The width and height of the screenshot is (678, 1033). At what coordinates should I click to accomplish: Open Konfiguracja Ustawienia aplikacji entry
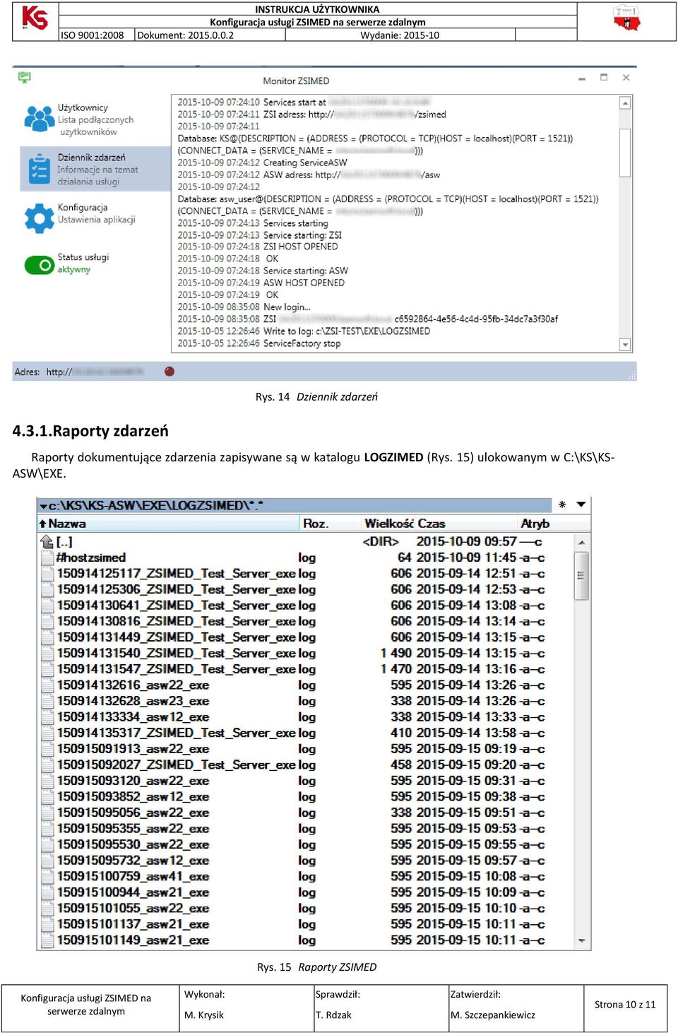tap(96, 213)
